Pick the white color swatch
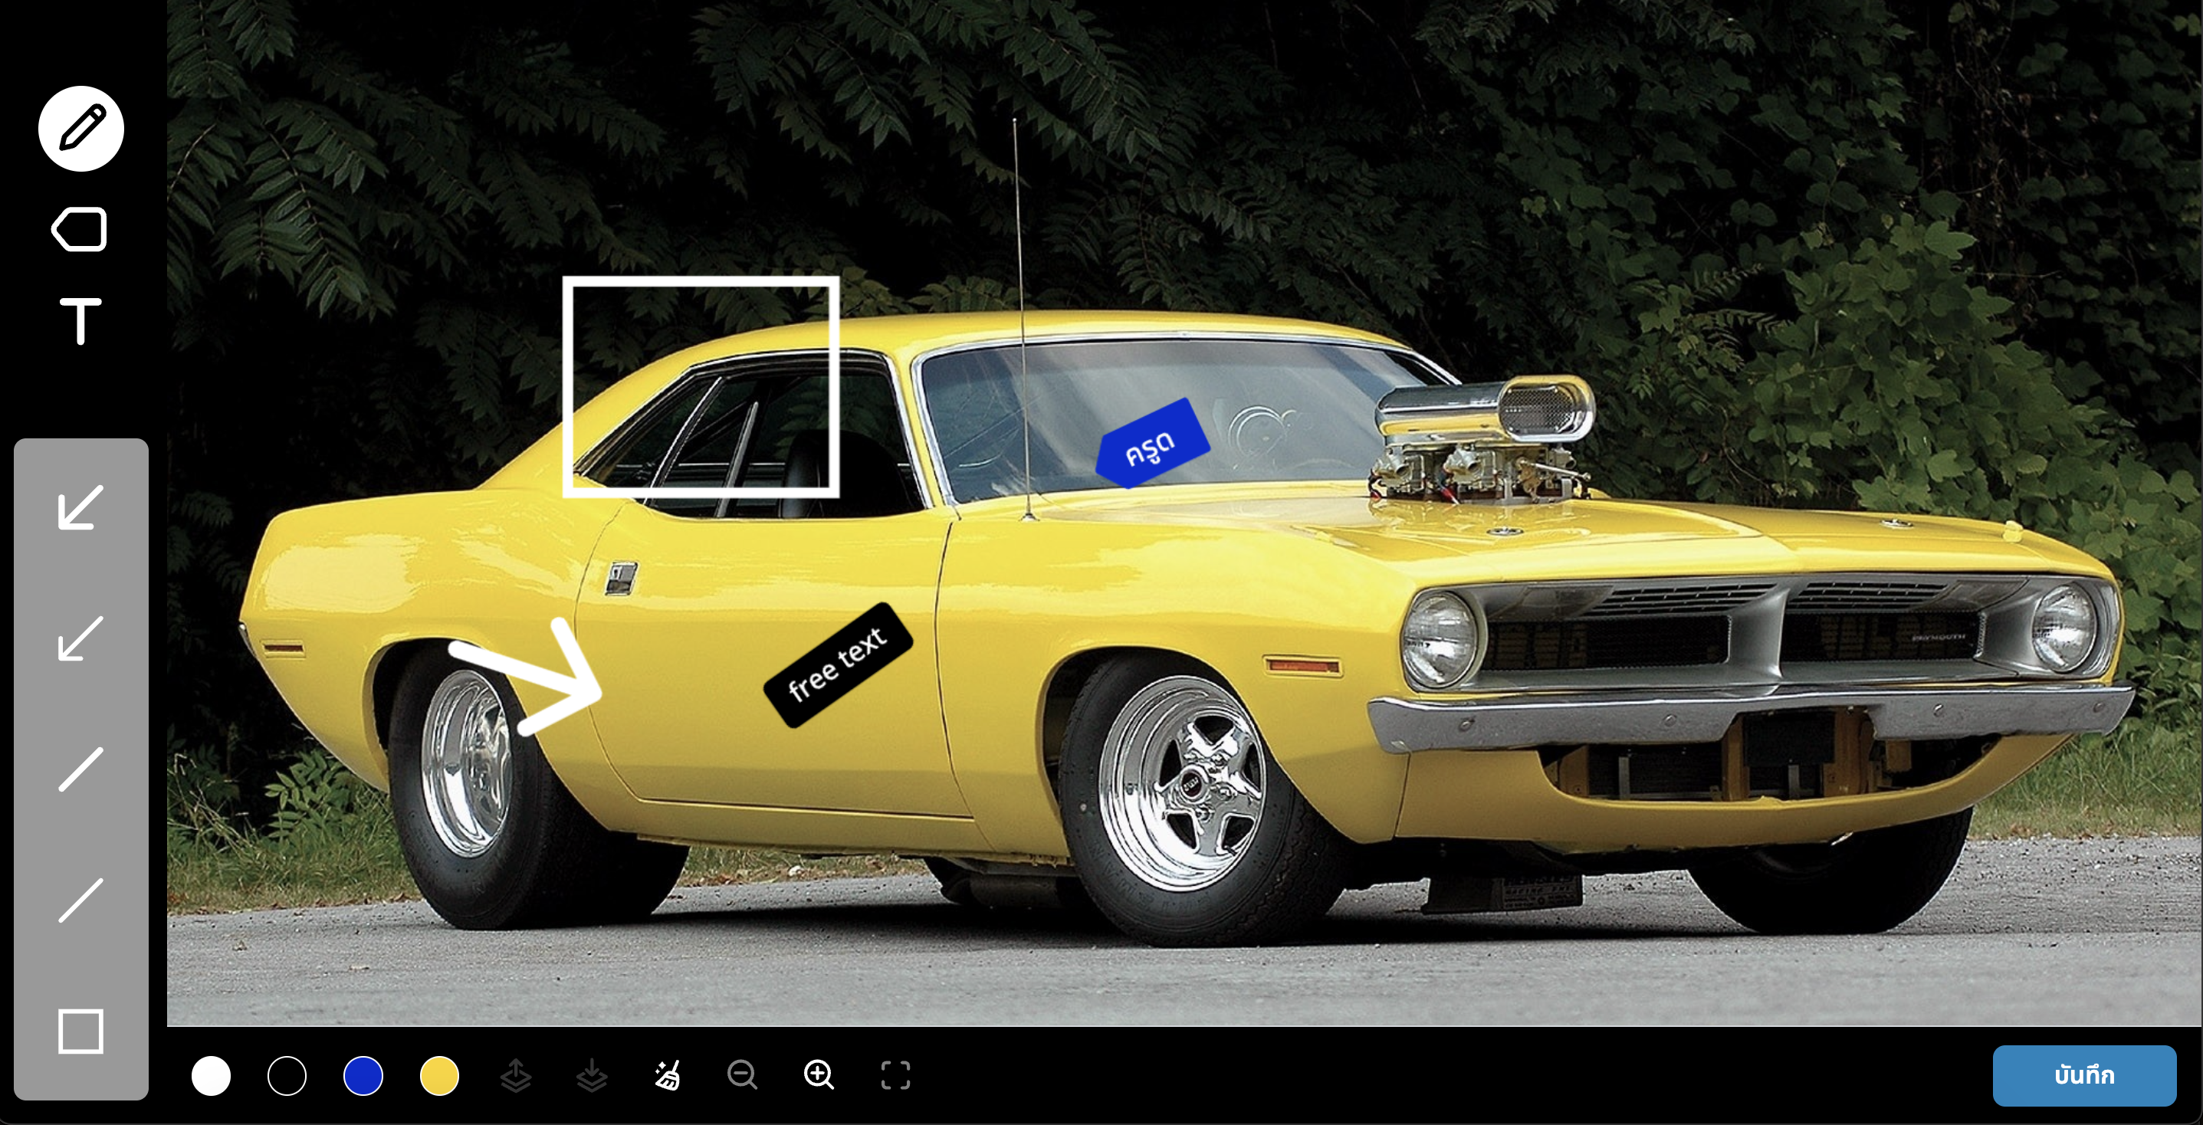The width and height of the screenshot is (2203, 1125). pyautogui.click(x=212, y=1075)
